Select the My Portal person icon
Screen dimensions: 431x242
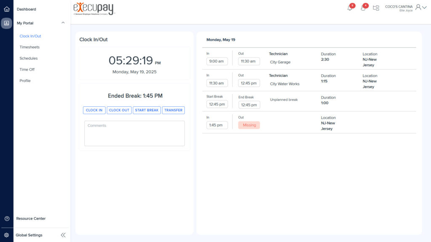coord(6,23)
